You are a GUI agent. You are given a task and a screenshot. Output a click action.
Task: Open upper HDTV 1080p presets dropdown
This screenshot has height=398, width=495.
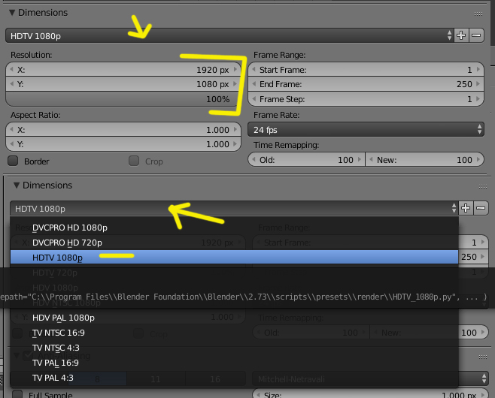click(x=229, y=35)
